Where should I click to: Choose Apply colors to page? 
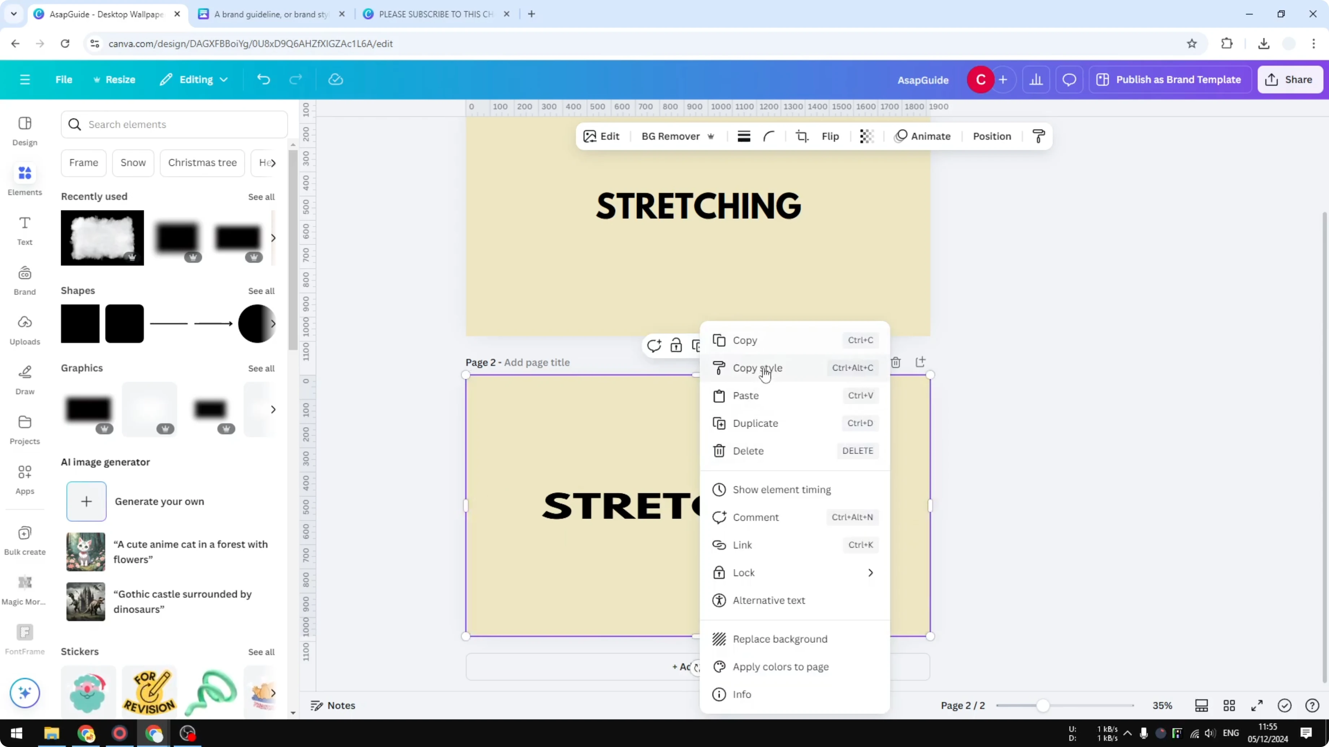click(795, 667)
